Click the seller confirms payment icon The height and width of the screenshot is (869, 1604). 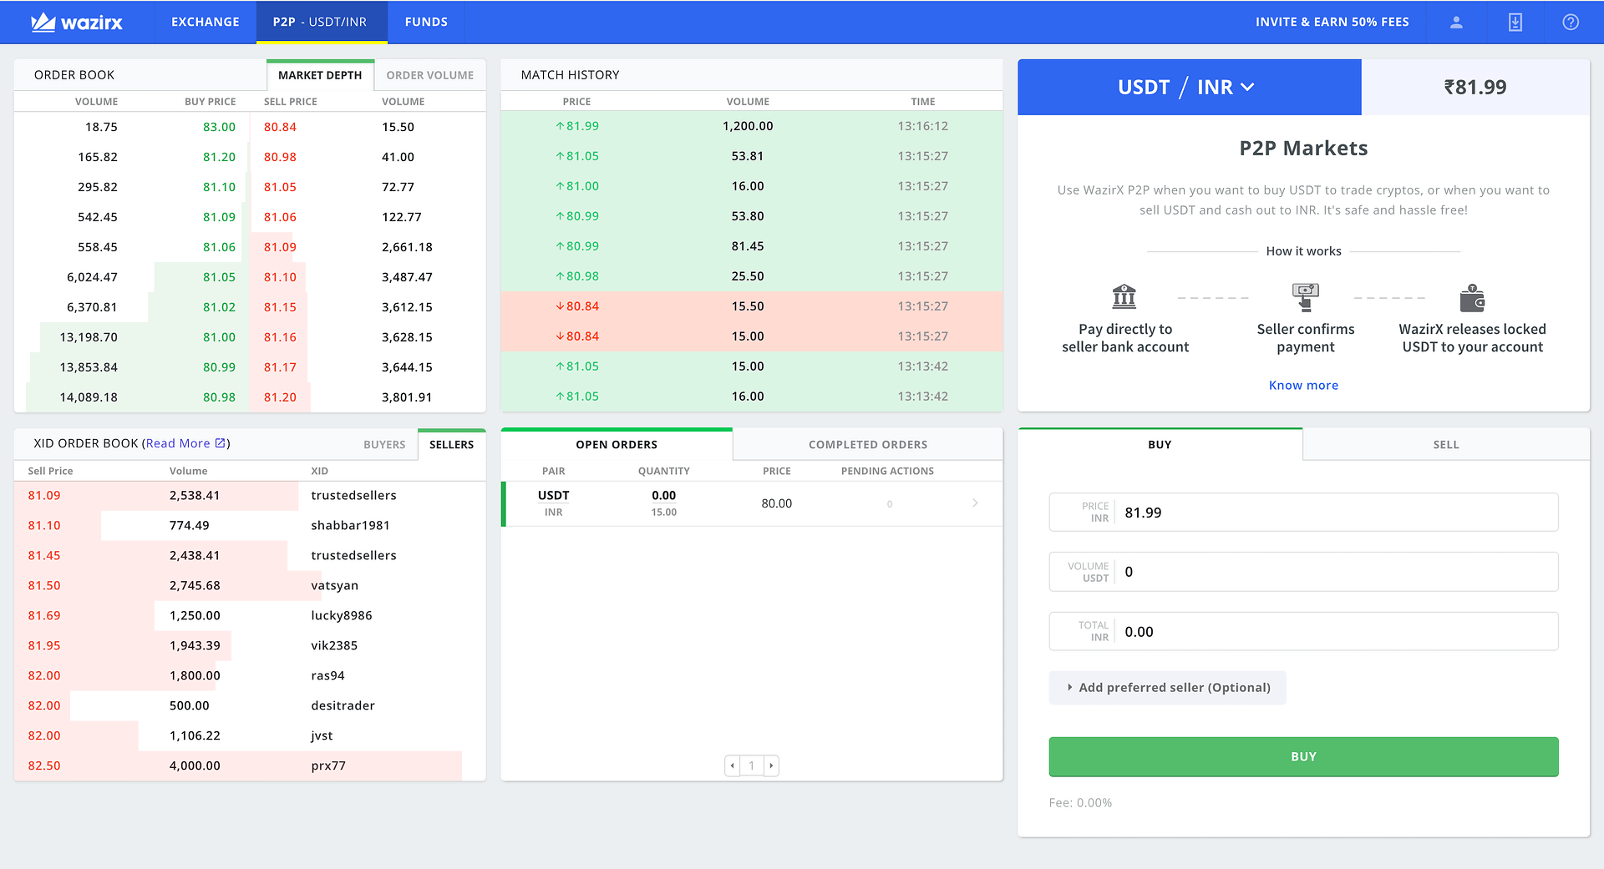click(x=1305, y=296)
